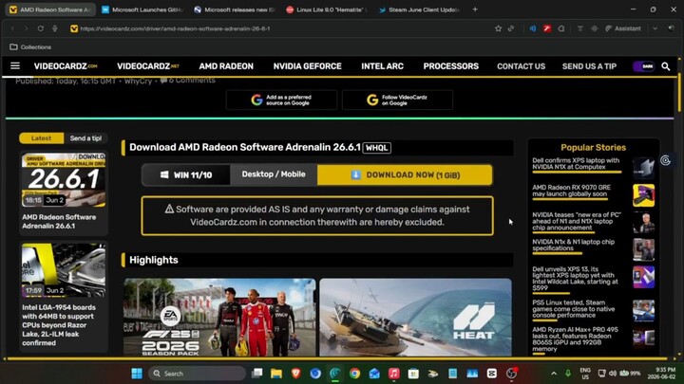Open the NVIDIA GEFORCE menu item
This screenshot has width=684, height=384.
click(307, 66)
